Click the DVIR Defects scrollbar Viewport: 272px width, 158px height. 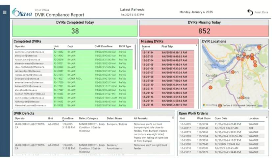[173, 118]
